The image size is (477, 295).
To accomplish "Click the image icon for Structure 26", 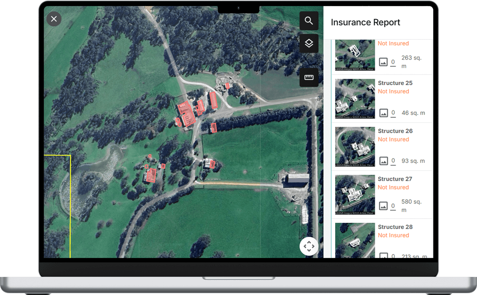I will tap(383, 161).
